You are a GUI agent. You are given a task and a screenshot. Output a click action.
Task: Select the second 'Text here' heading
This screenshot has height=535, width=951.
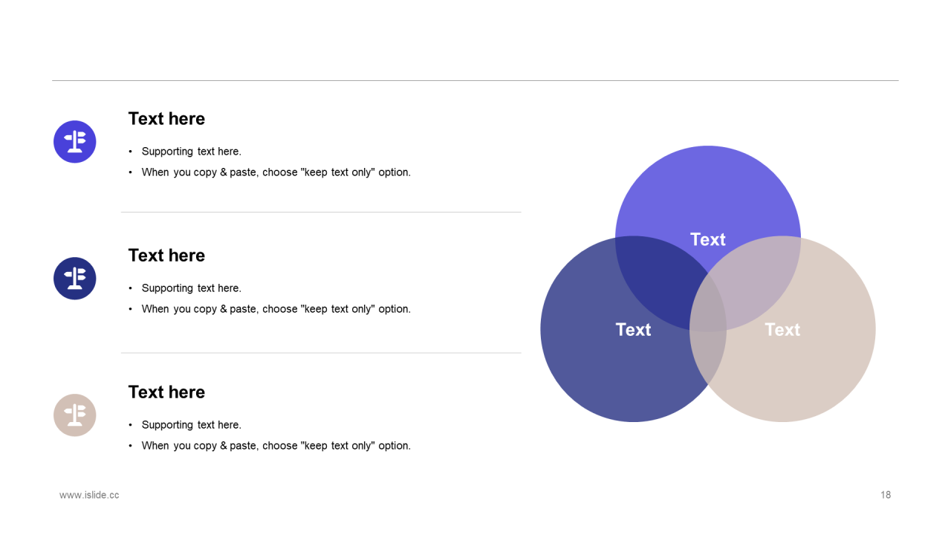point(166,256)
